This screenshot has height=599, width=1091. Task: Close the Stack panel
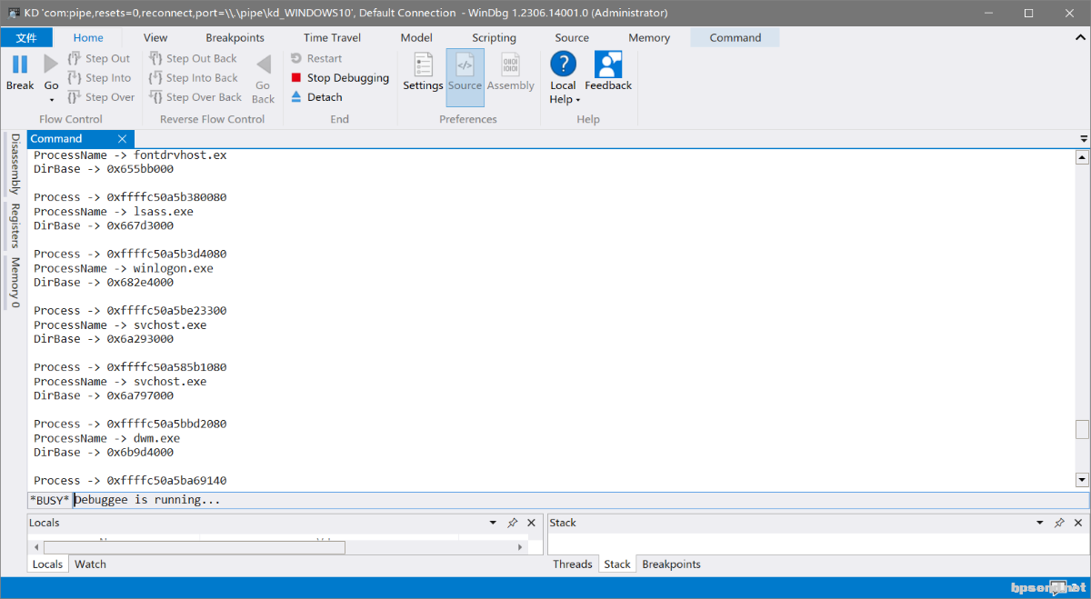[1078, 523]
